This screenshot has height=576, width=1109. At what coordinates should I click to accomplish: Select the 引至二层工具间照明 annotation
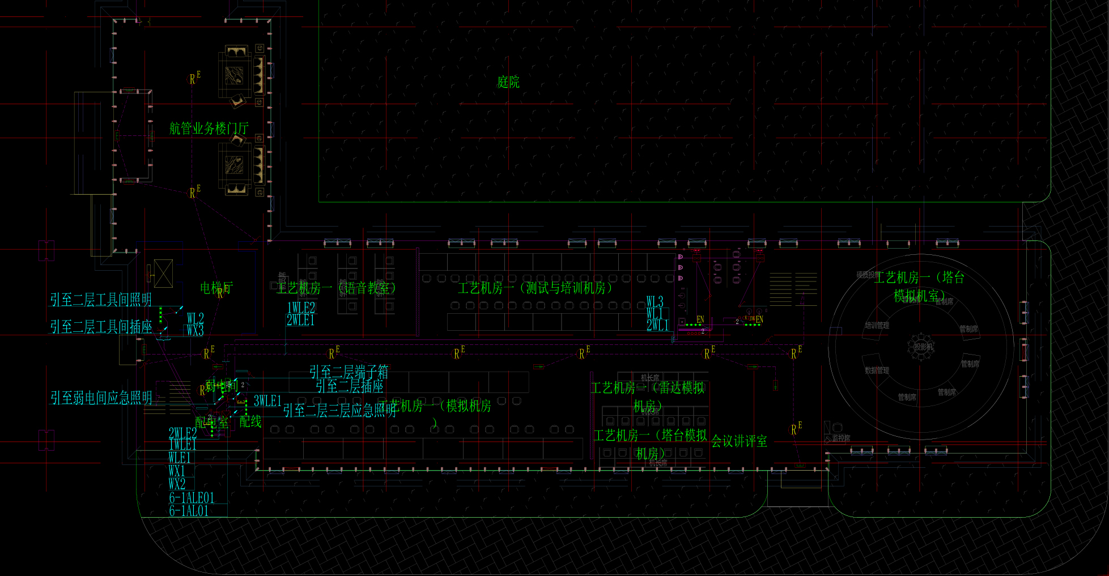point(101,300)
